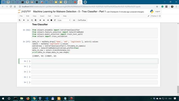Screen dimensions: 179x101
Task: Interrupt the kernel with stop icon
Action: 51,20
